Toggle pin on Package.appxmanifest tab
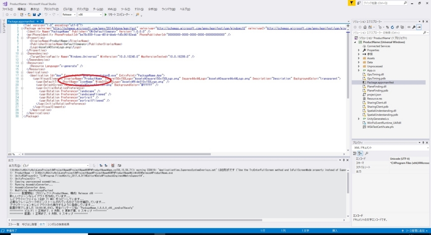This screenshot has width=431, height=235. pyautogui.click(x=37, y=21)
